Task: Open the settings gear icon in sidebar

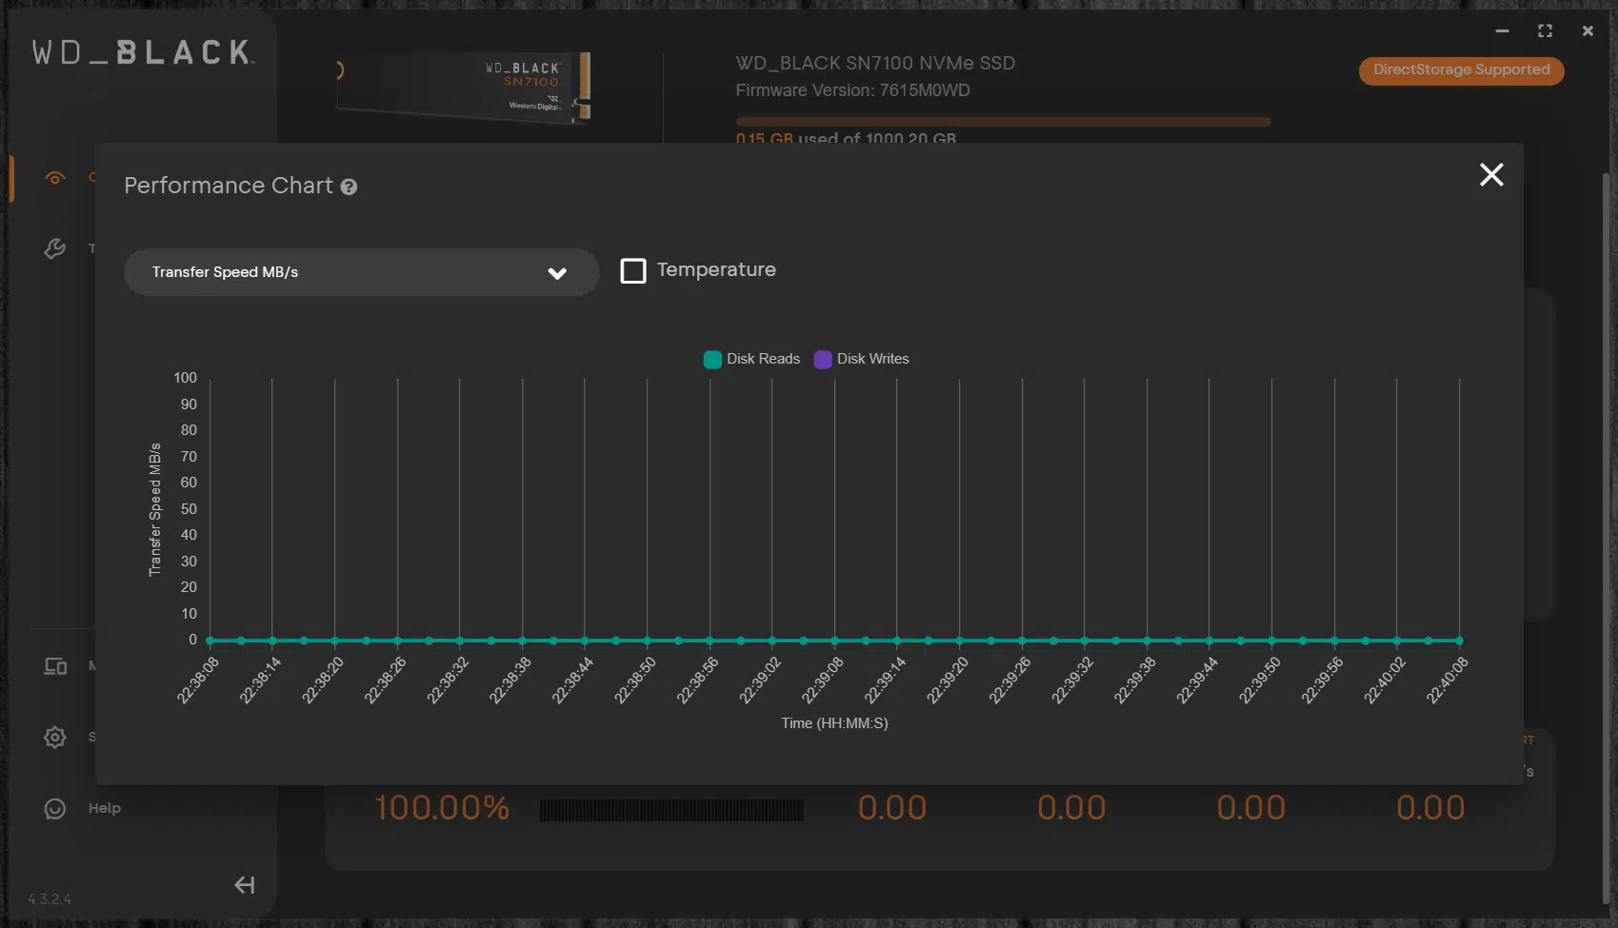Action: (x=55, y=737)
